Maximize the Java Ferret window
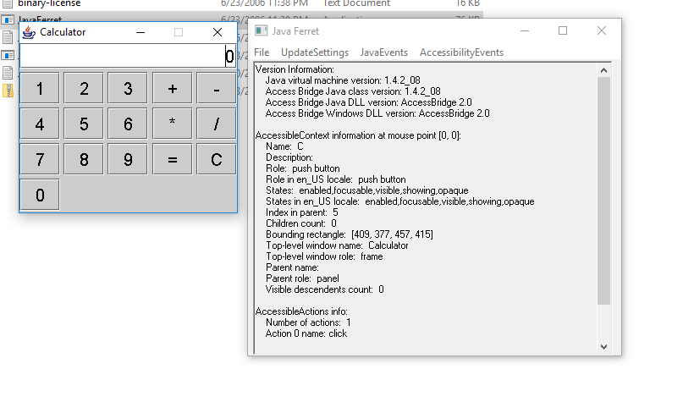Screen dimensions: 683x413 click(563, 30)
